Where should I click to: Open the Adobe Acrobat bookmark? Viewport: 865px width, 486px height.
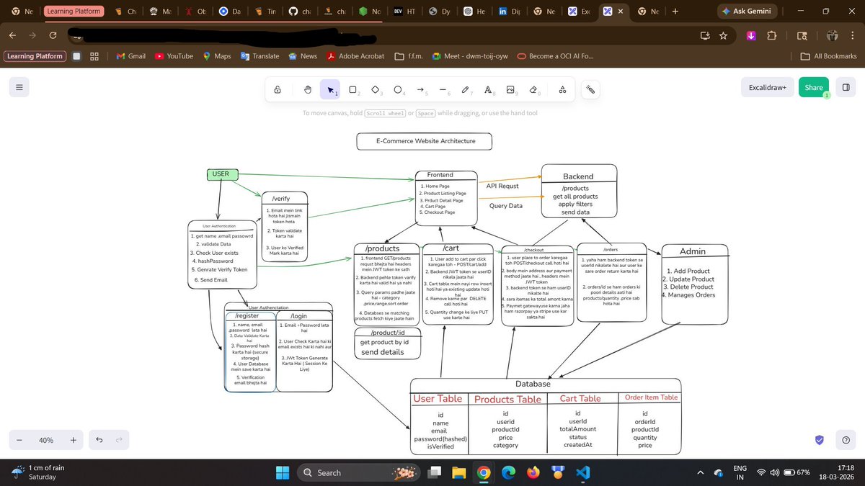pos(355,56)
